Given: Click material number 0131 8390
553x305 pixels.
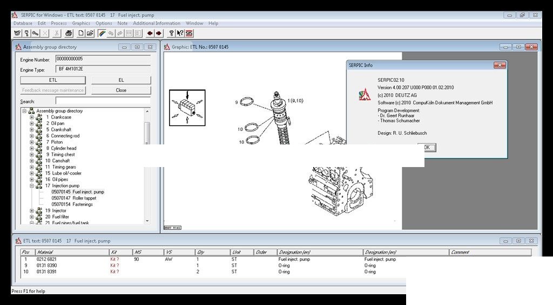Looking at the screenshot, I should pyautogui.click(x=46, y=266).
